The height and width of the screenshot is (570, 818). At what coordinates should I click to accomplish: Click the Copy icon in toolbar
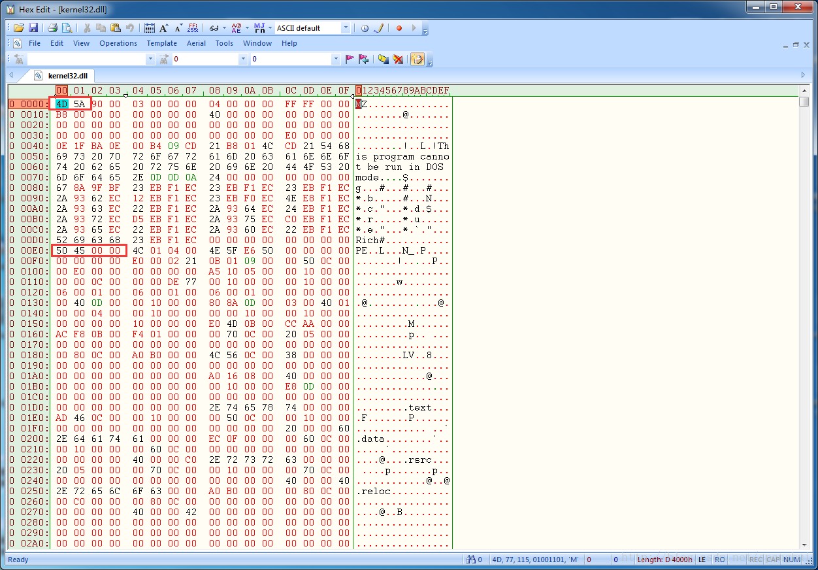pos(101,28)
